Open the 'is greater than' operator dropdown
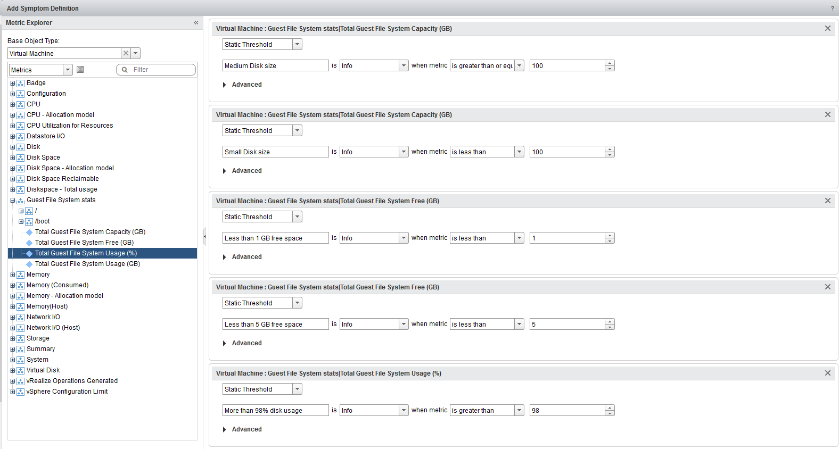The height and width of the screenshot is (449, 839). (x=519, y=411)
